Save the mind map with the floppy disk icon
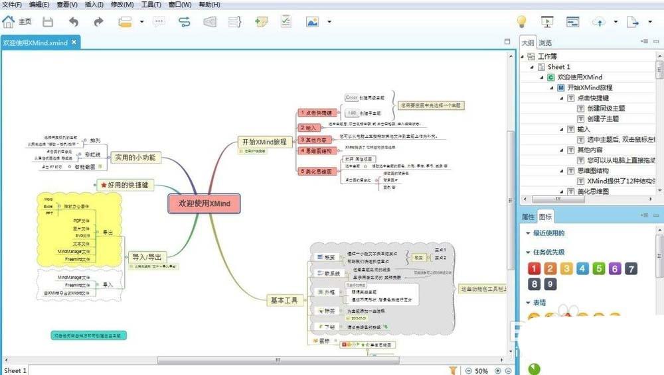This screenshot has width=664, height=375. click(48, 22)
